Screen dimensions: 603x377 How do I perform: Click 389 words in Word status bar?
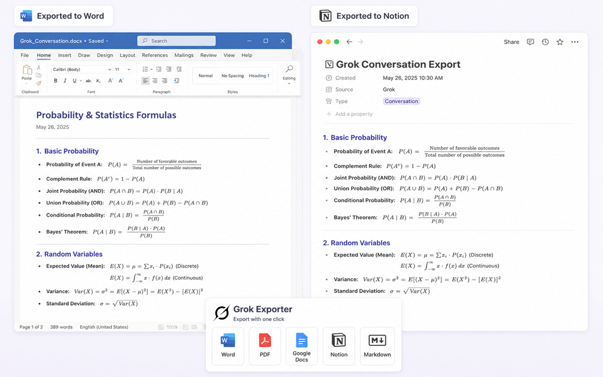pos(61,327)
